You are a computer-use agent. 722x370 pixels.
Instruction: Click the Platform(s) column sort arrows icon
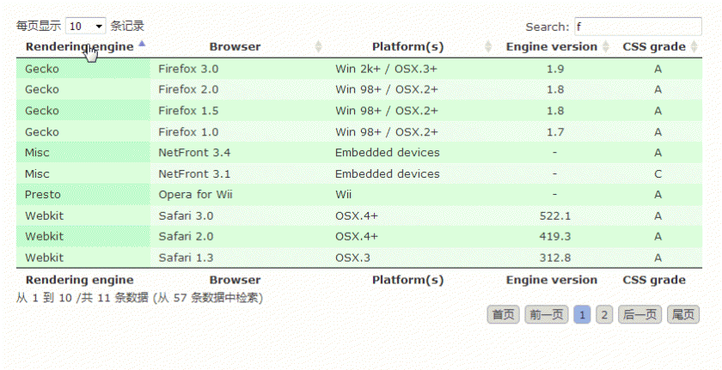click(x=488, y=46)
